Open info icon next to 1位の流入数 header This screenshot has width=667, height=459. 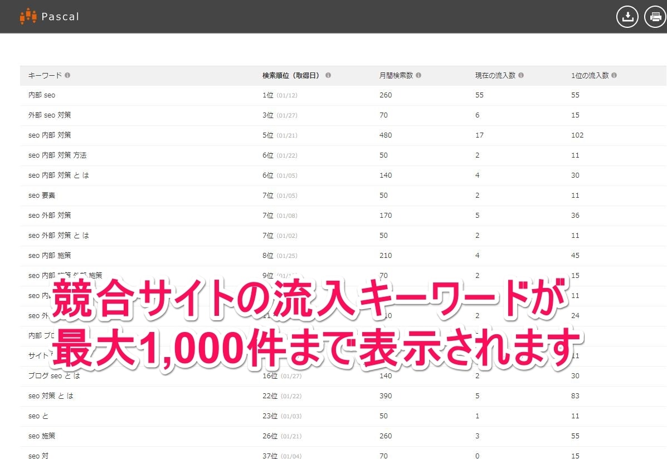(x=614, y=75)
